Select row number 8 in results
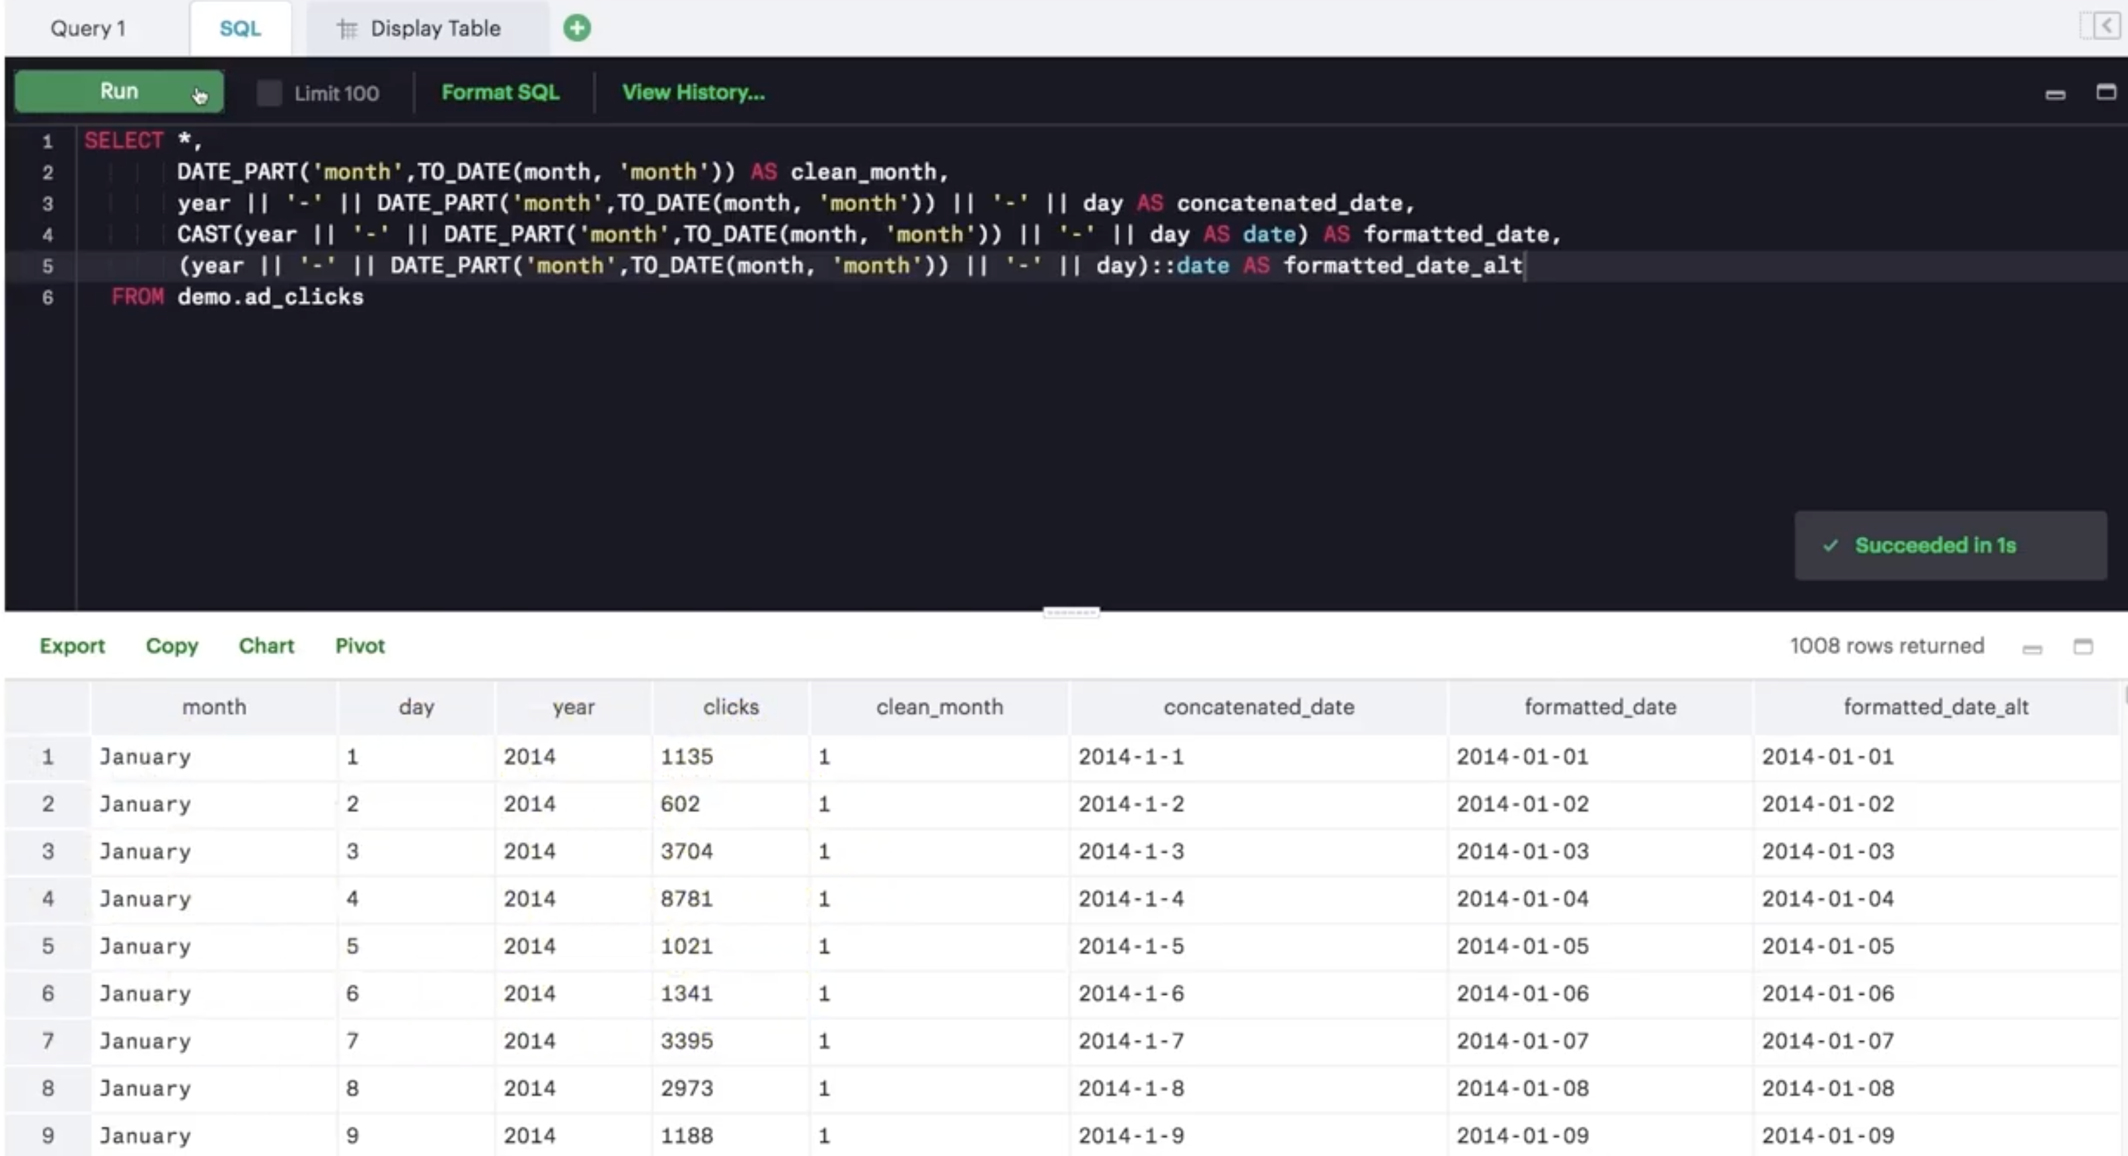 48,1089
